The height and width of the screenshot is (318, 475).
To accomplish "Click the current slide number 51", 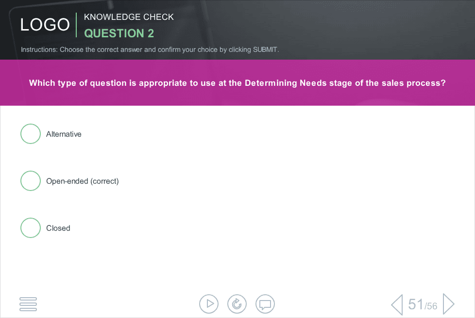I will pyautogui.click(x=416, y=304).
